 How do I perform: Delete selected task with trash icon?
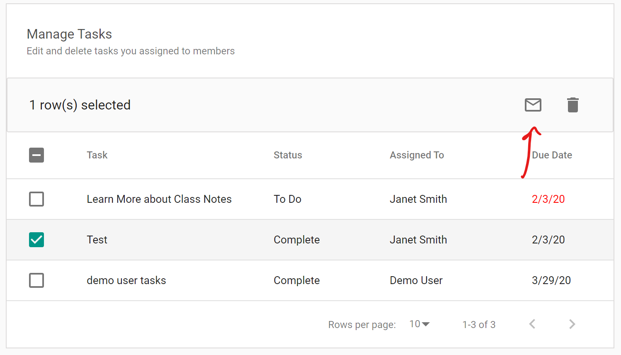572,105
